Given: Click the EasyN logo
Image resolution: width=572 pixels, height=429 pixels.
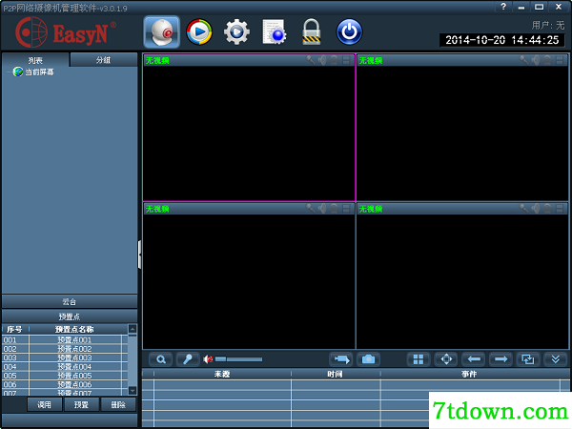Looking at the screenshot, I should point(66,32).
